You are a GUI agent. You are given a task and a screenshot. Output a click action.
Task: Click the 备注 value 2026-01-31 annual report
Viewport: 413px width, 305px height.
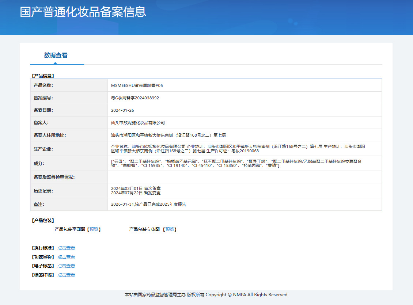click(148, 204)
